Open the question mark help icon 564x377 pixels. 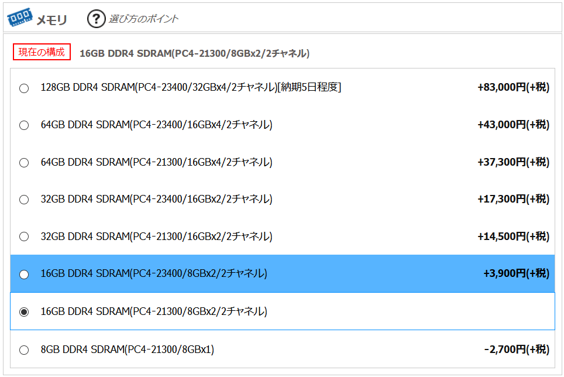point(96,19)
